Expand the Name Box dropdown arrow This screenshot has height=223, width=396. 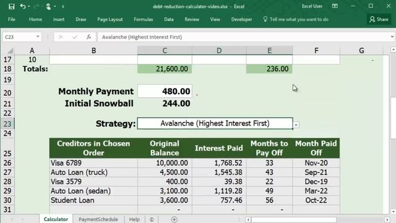tap(38, 37)
